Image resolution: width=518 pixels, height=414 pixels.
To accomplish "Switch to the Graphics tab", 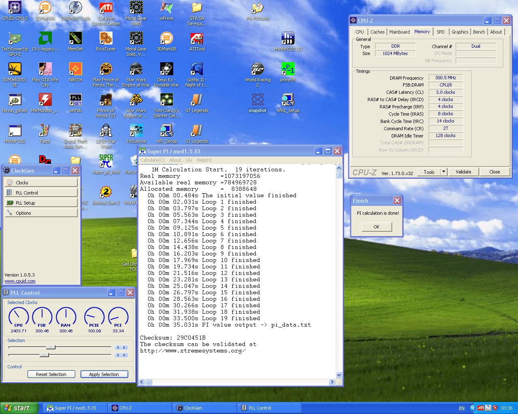I will pyautogui.click(x=460, y=32).
